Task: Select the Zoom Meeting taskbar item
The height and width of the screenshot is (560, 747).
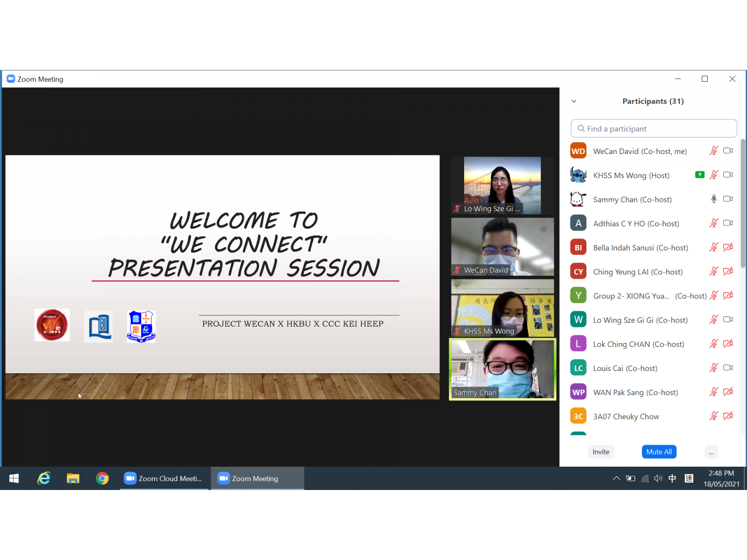Action: click(257, 478)
